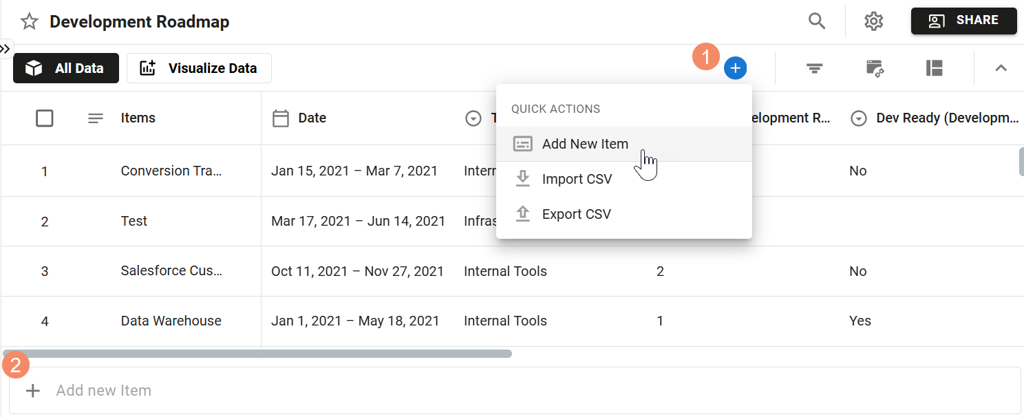Click the upload icon next to Export CSV

(x=523, y=213)
